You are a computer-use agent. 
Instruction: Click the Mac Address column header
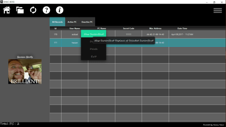point(155,28)
